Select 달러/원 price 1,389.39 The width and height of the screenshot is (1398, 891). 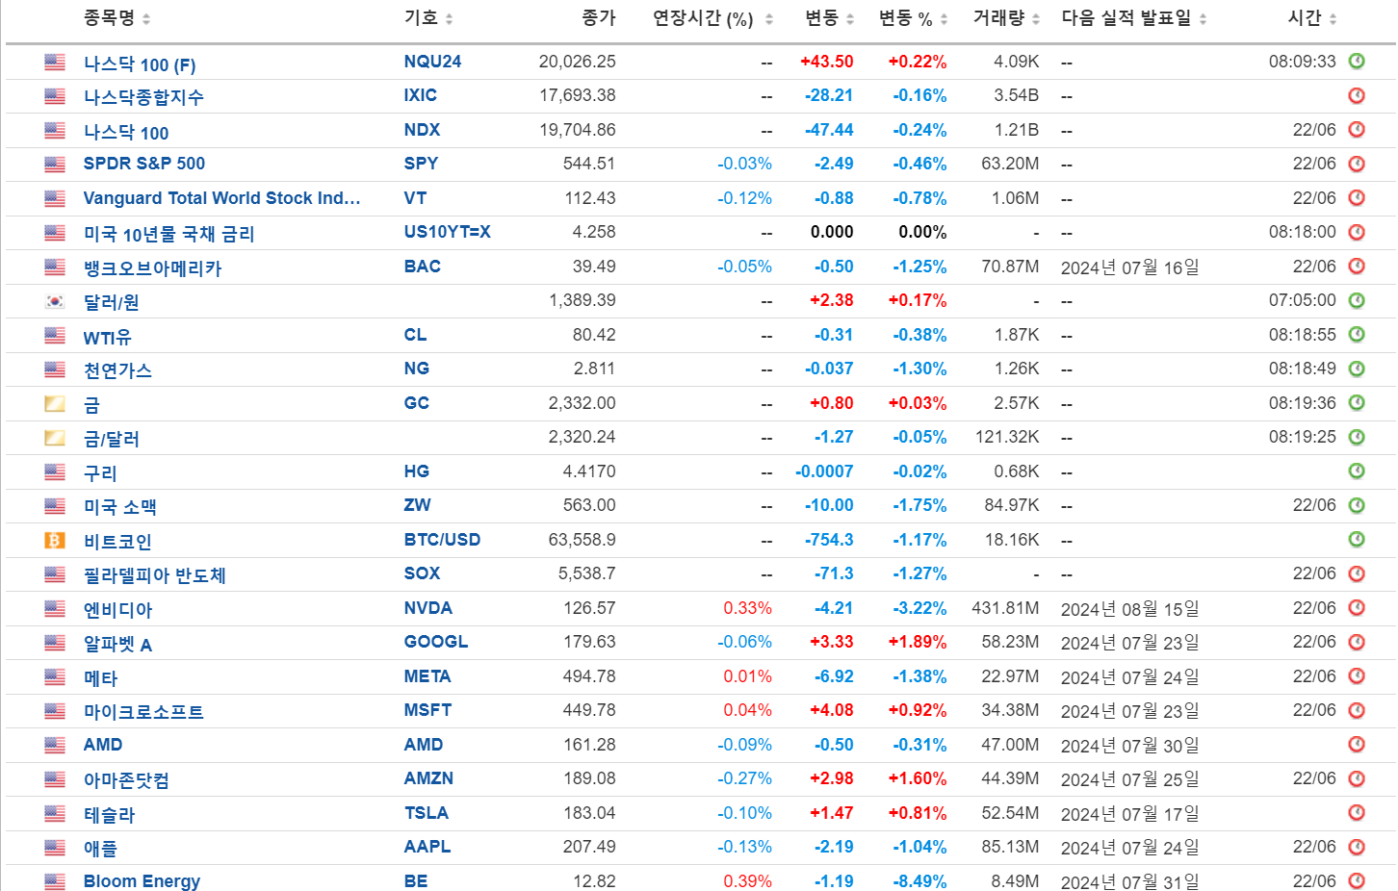(582, 300)
